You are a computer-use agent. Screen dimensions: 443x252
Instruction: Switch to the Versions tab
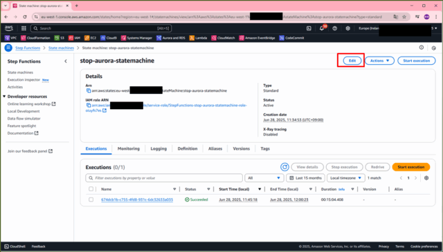coord(242,148)
